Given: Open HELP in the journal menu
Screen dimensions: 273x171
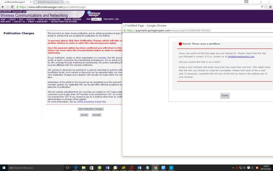Looking at the screenshot, I should click(21, 19).
